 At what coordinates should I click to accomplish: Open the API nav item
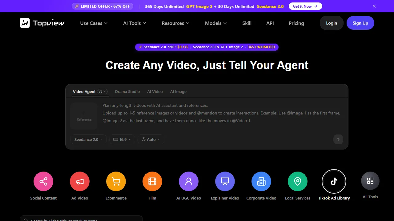coord(270,23)
